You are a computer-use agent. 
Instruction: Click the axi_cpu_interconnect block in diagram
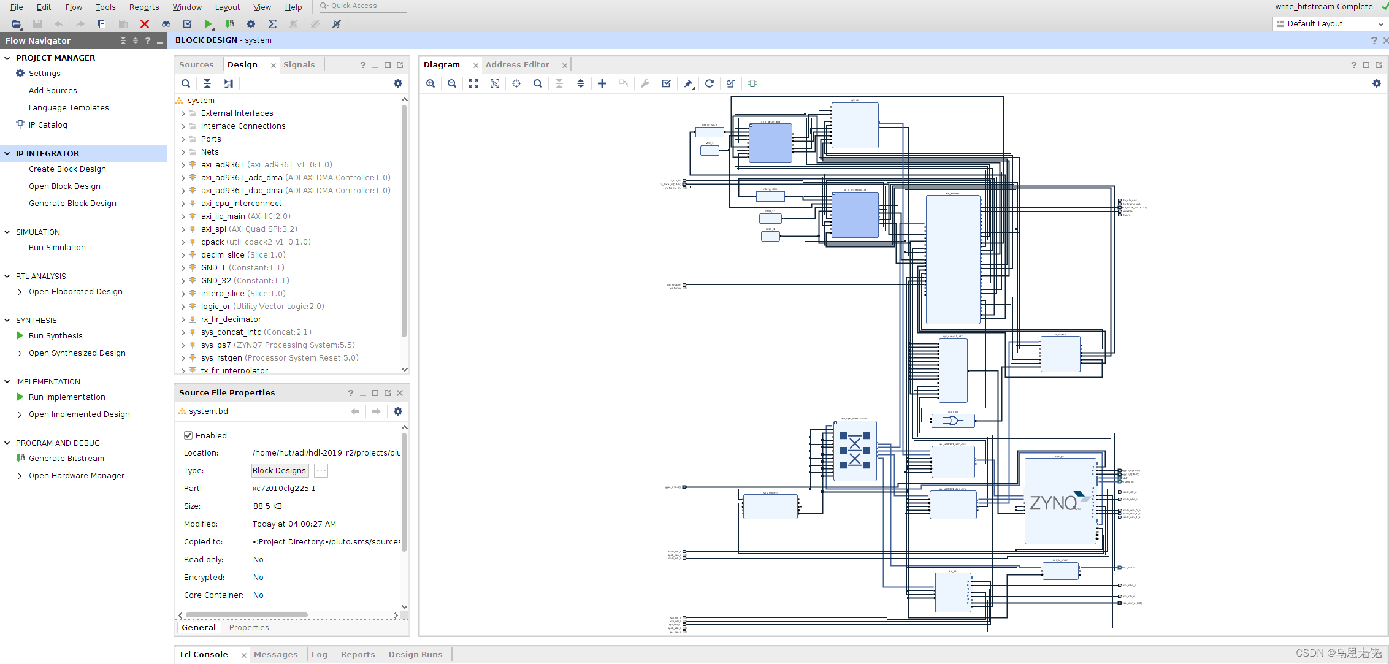855,451
